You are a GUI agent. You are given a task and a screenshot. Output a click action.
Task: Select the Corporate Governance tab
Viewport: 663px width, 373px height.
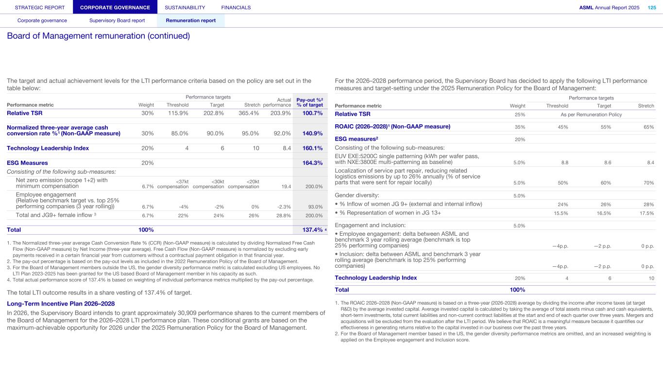coord(115,7)
